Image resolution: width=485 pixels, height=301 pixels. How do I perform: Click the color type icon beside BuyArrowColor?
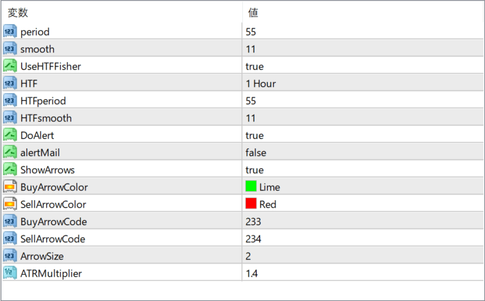click(x=10, y=187)
